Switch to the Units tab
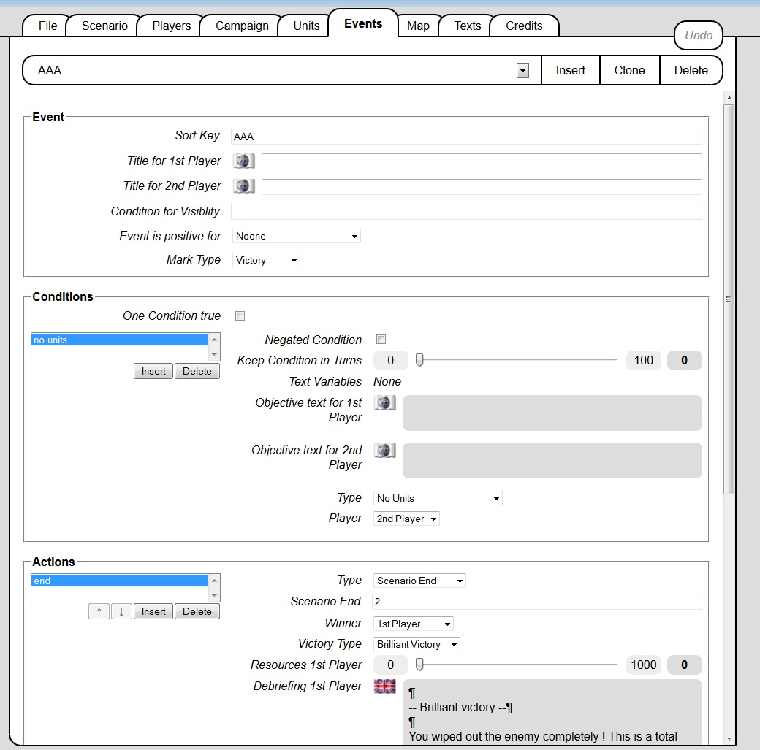This screenshot has height=750, width=760. click(306, 26)
